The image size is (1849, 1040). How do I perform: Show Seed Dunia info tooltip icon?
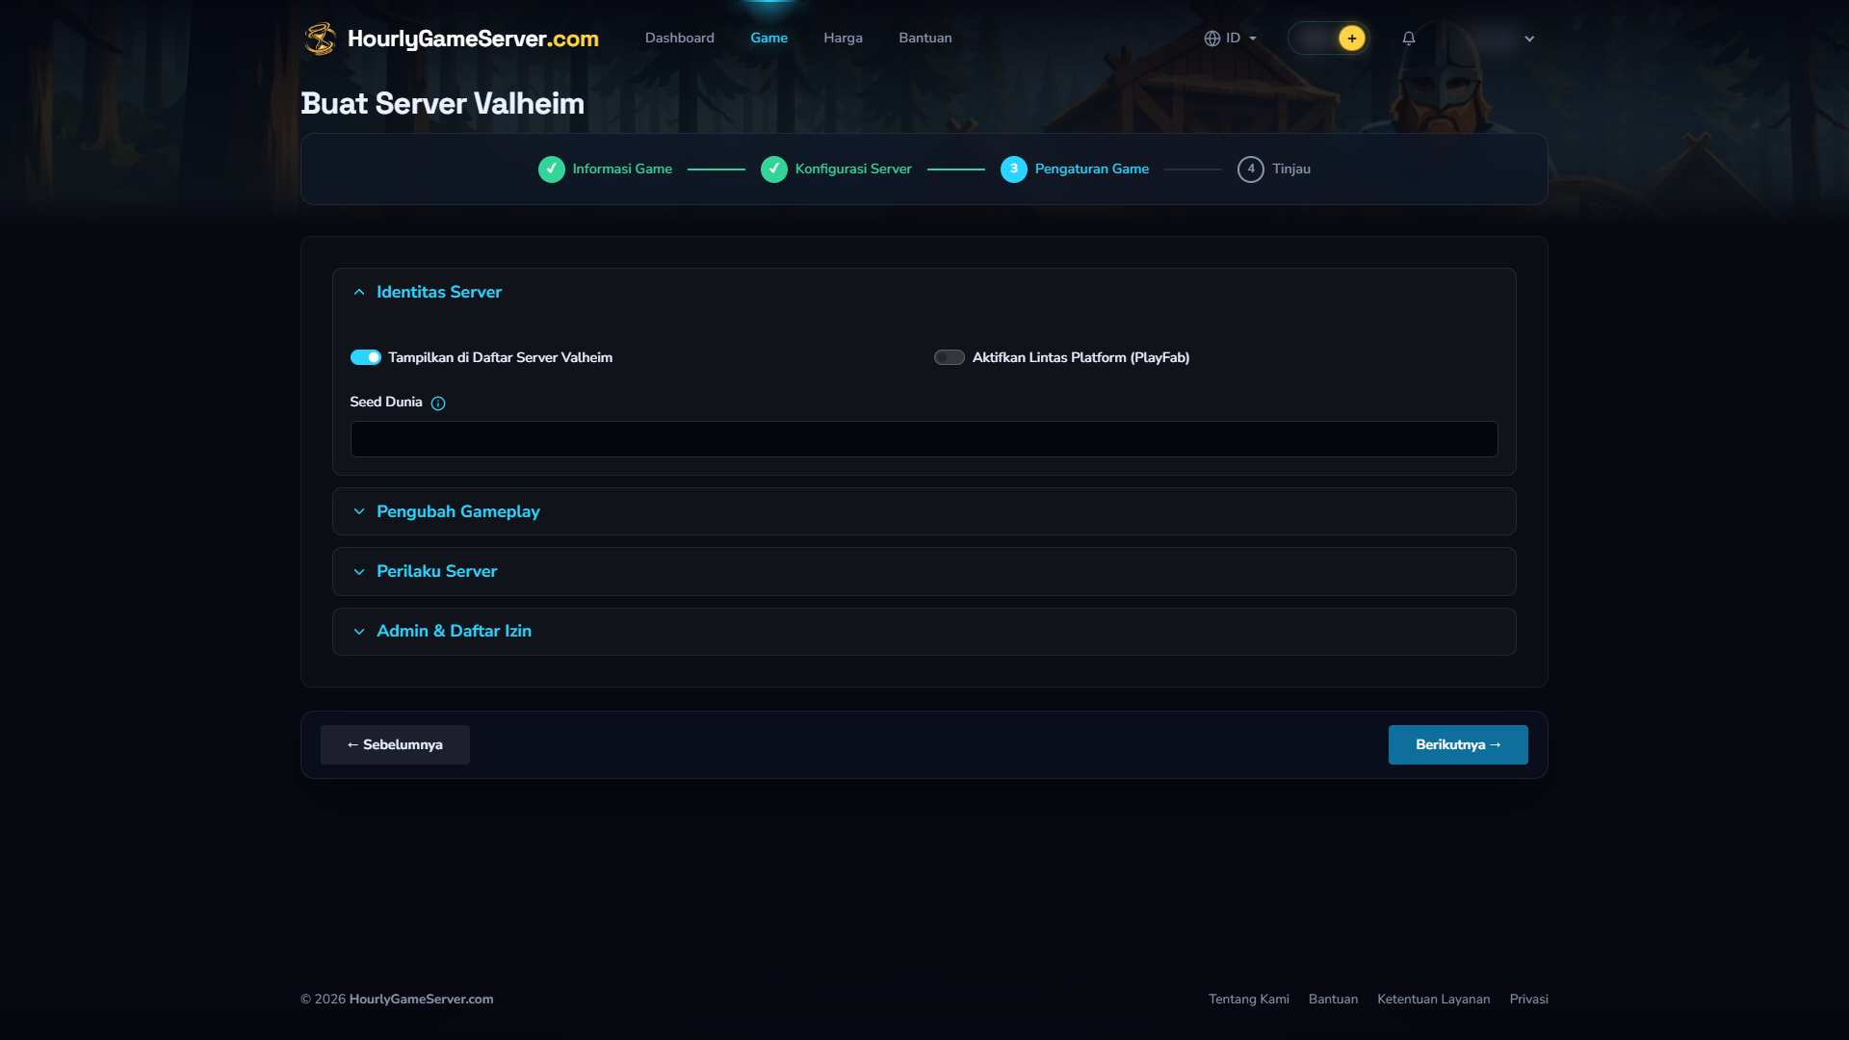pos(438,403)
